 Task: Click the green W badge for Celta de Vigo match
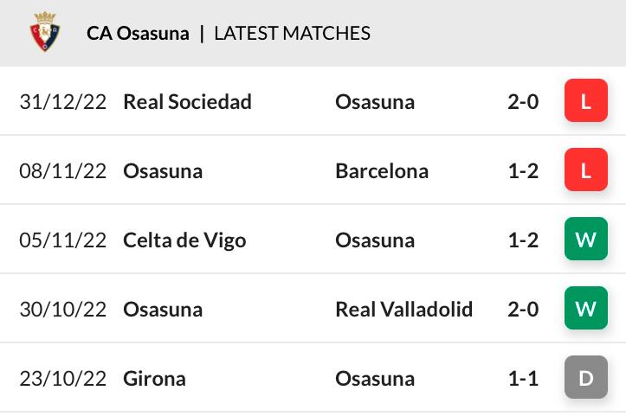[585, 239]
